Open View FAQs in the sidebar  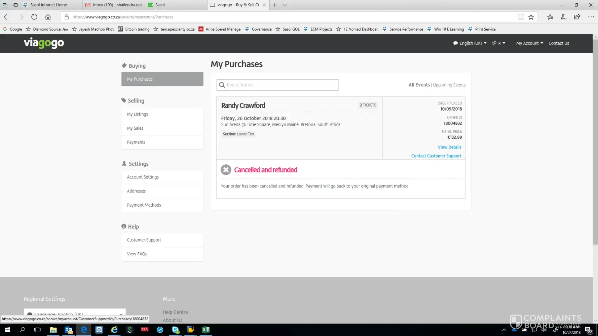point(162,254)
